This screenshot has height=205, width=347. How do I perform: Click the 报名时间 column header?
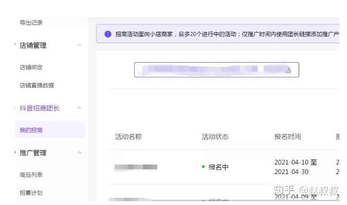(288, 137)
